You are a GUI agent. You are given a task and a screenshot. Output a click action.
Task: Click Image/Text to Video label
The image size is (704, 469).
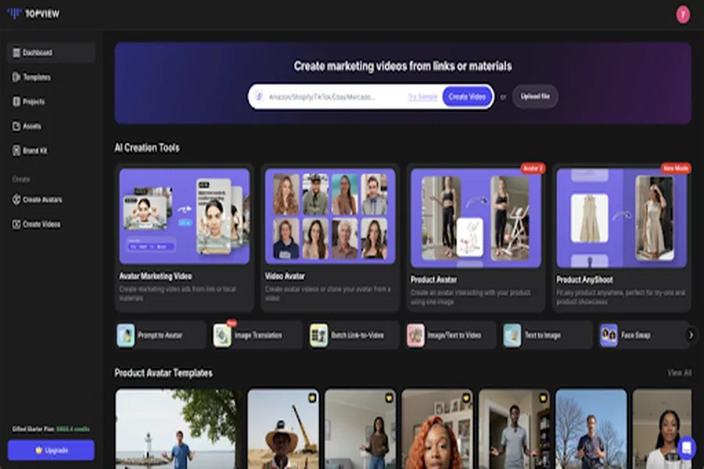(x=454, y=335)
